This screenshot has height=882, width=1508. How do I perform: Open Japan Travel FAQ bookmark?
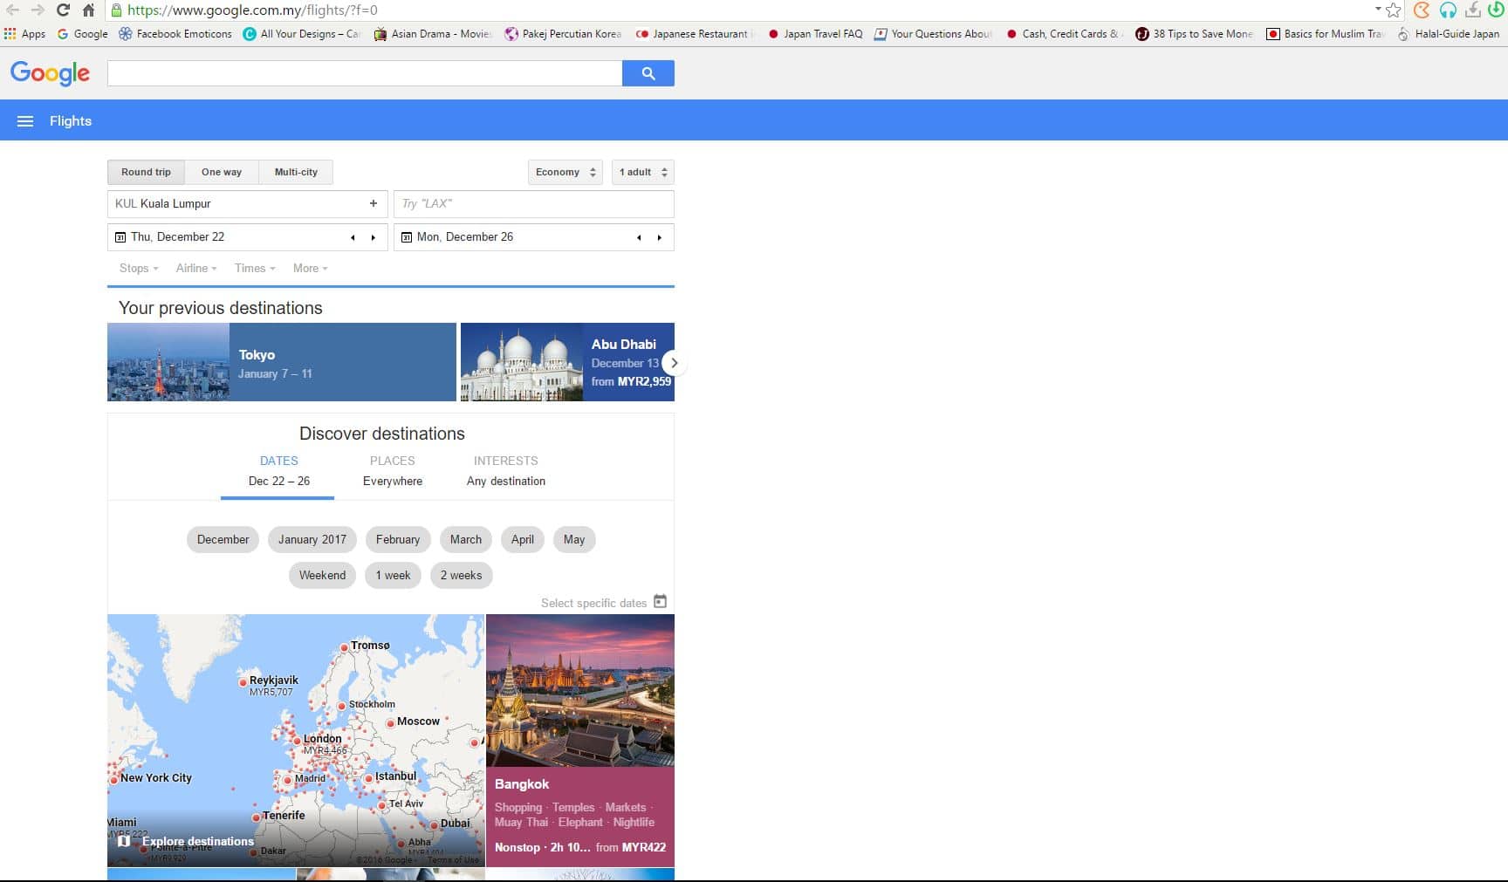click(x=814, y=34)
